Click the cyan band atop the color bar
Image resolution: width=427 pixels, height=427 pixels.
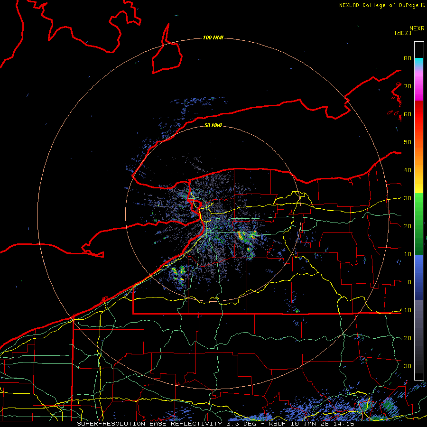419,63
